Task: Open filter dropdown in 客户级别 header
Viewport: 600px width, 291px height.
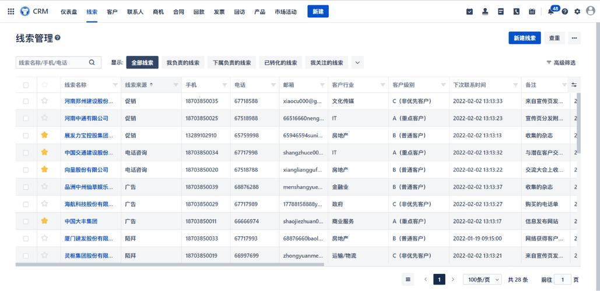Action: coord(444,85)
